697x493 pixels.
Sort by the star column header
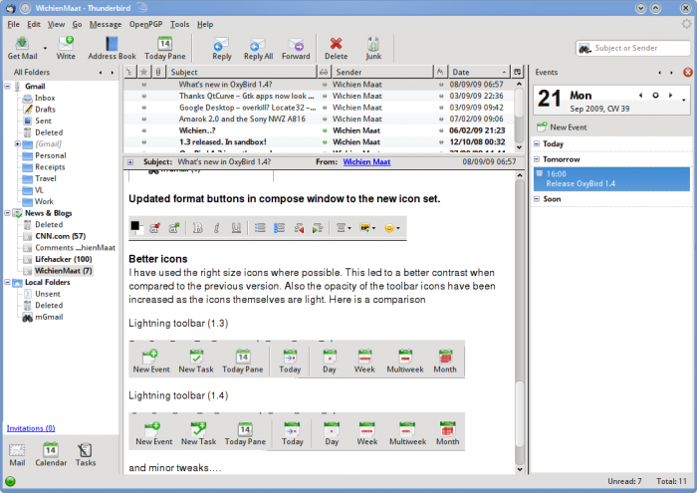tap(143, 72)
